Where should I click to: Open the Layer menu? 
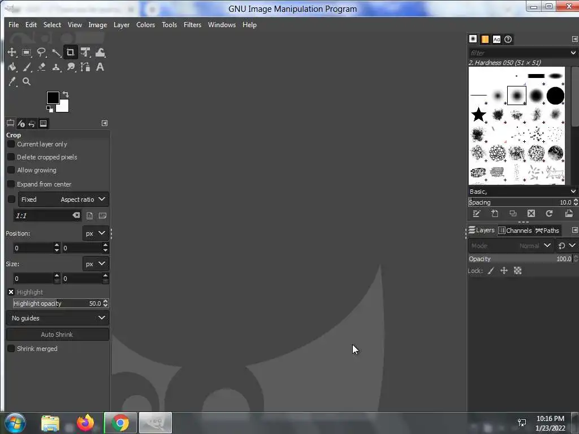pyautogui.click(x=122, y=25)
